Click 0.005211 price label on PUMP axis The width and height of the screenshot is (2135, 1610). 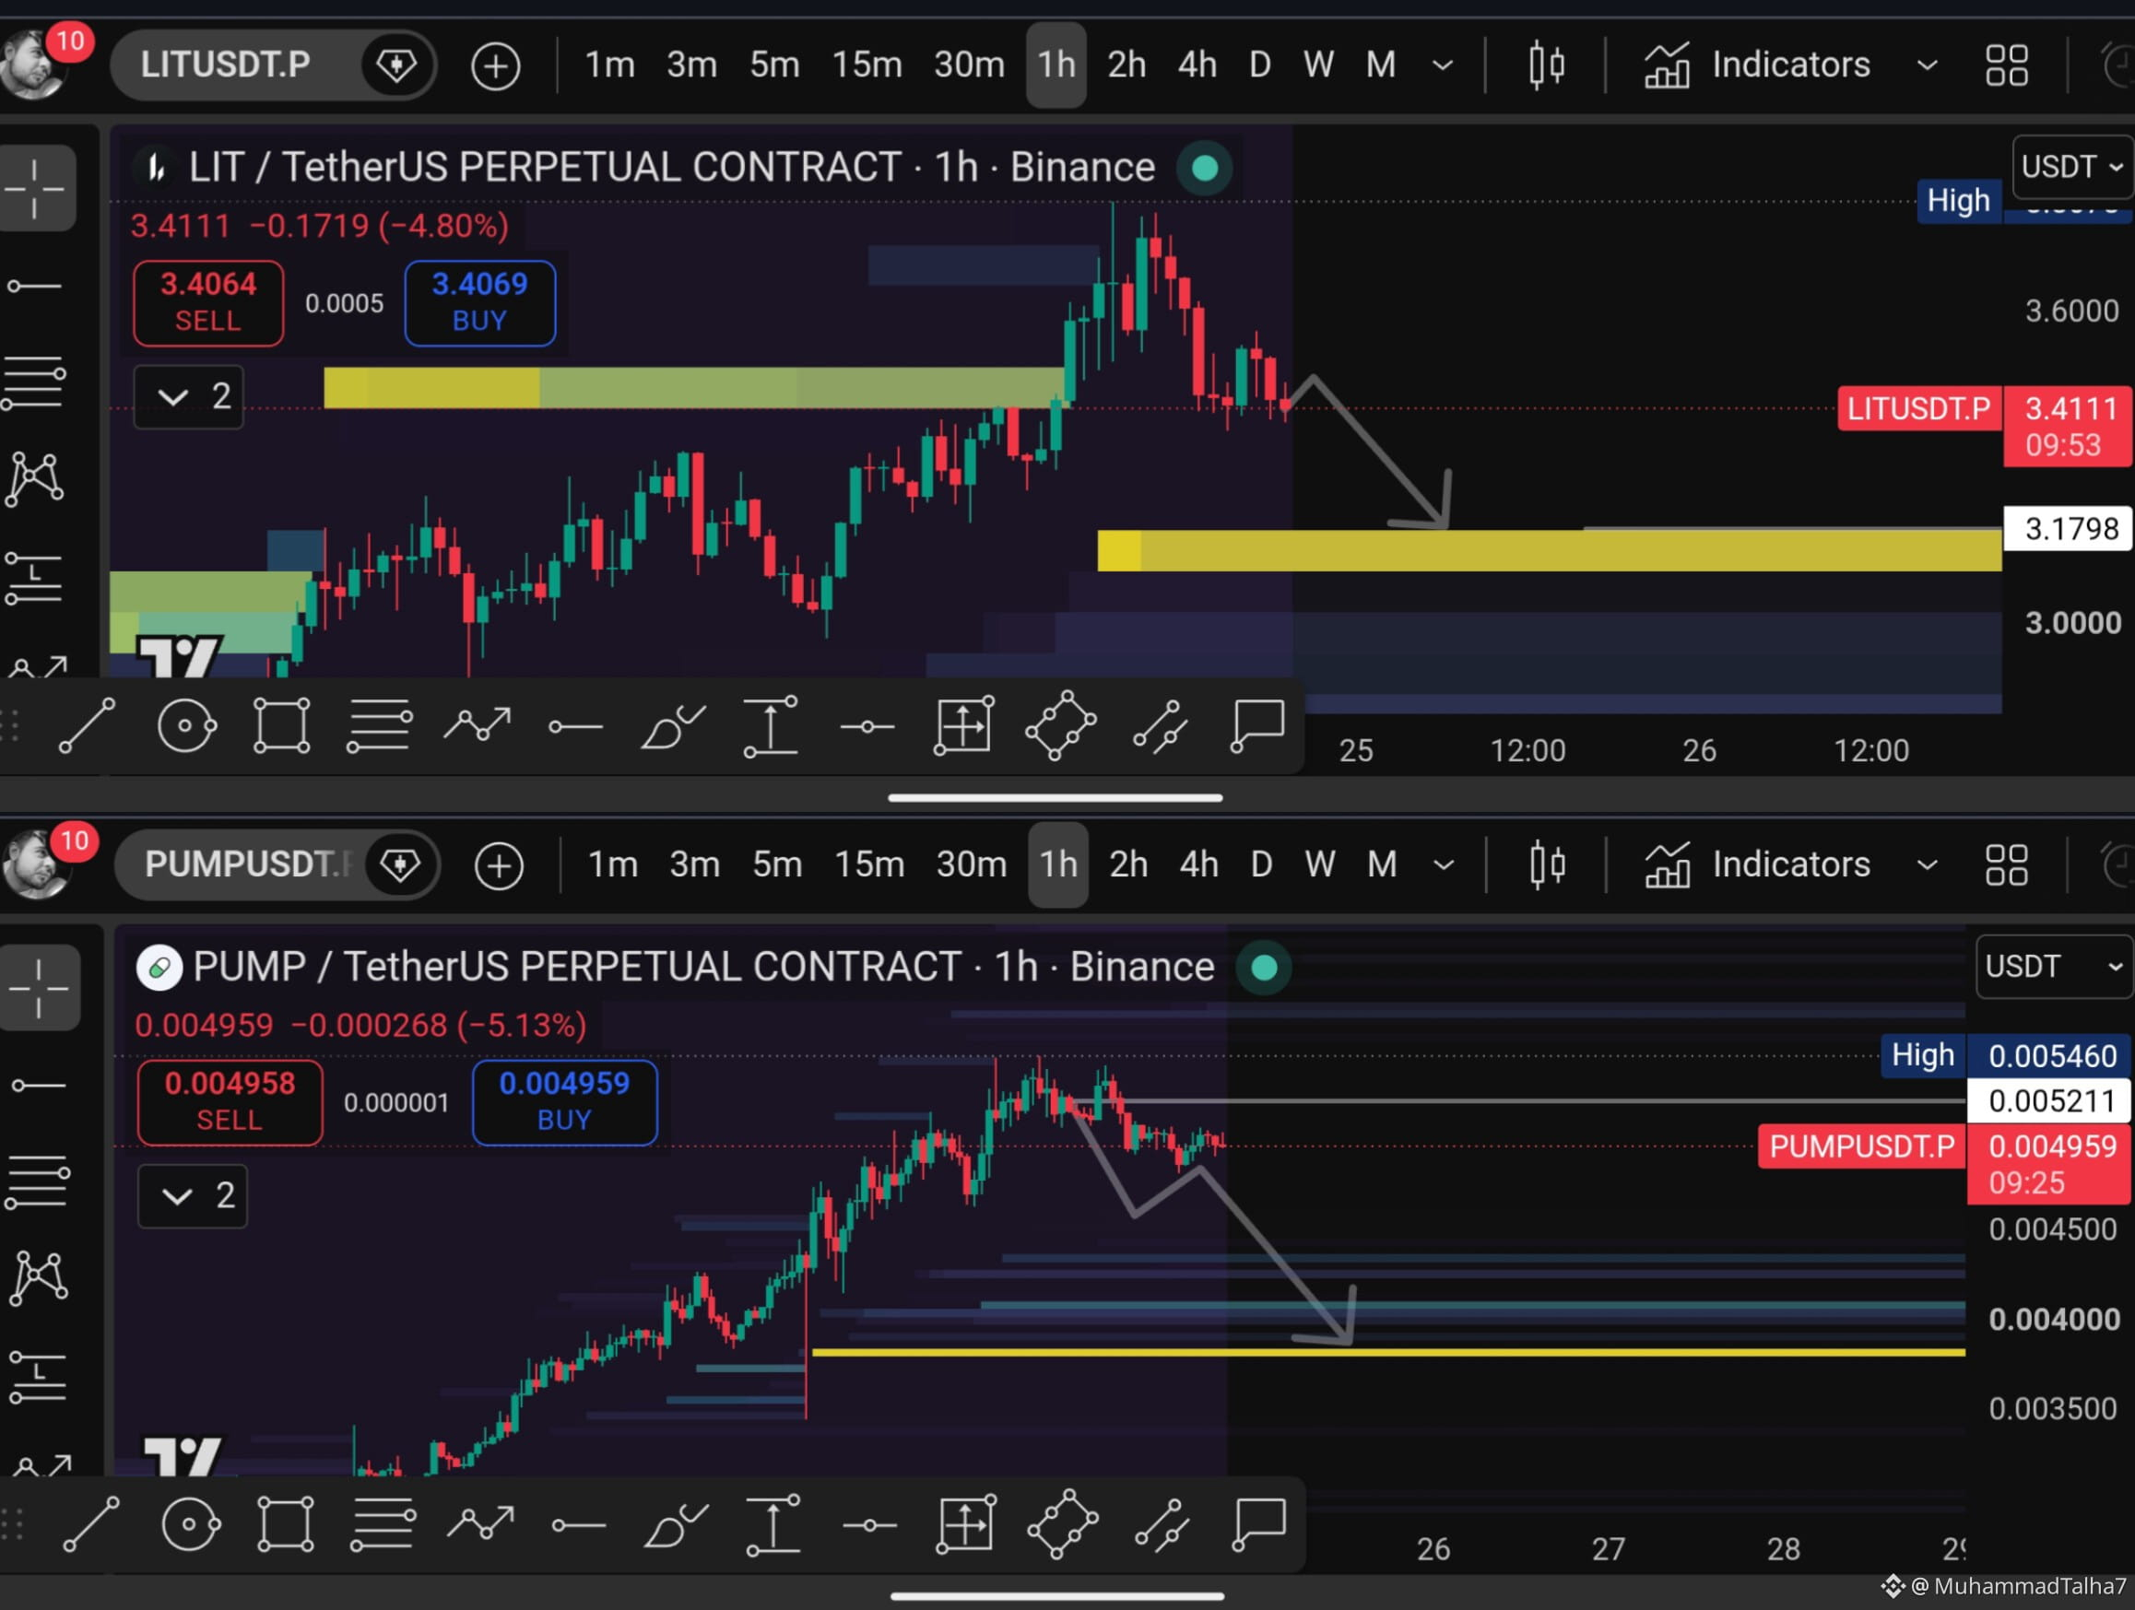[x=2050, y=1100]
